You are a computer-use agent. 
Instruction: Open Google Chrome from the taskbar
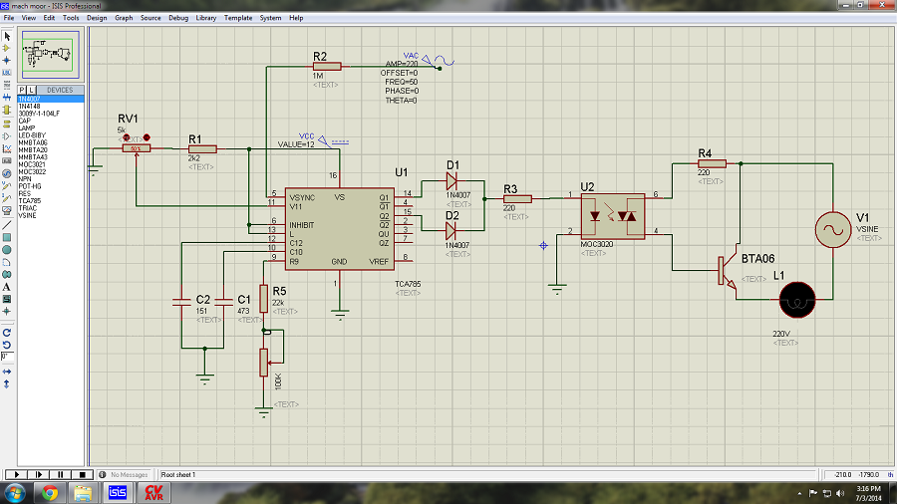coord(49,493)
